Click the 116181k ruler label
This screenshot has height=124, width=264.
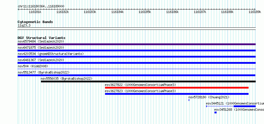(x=35, y=12)
